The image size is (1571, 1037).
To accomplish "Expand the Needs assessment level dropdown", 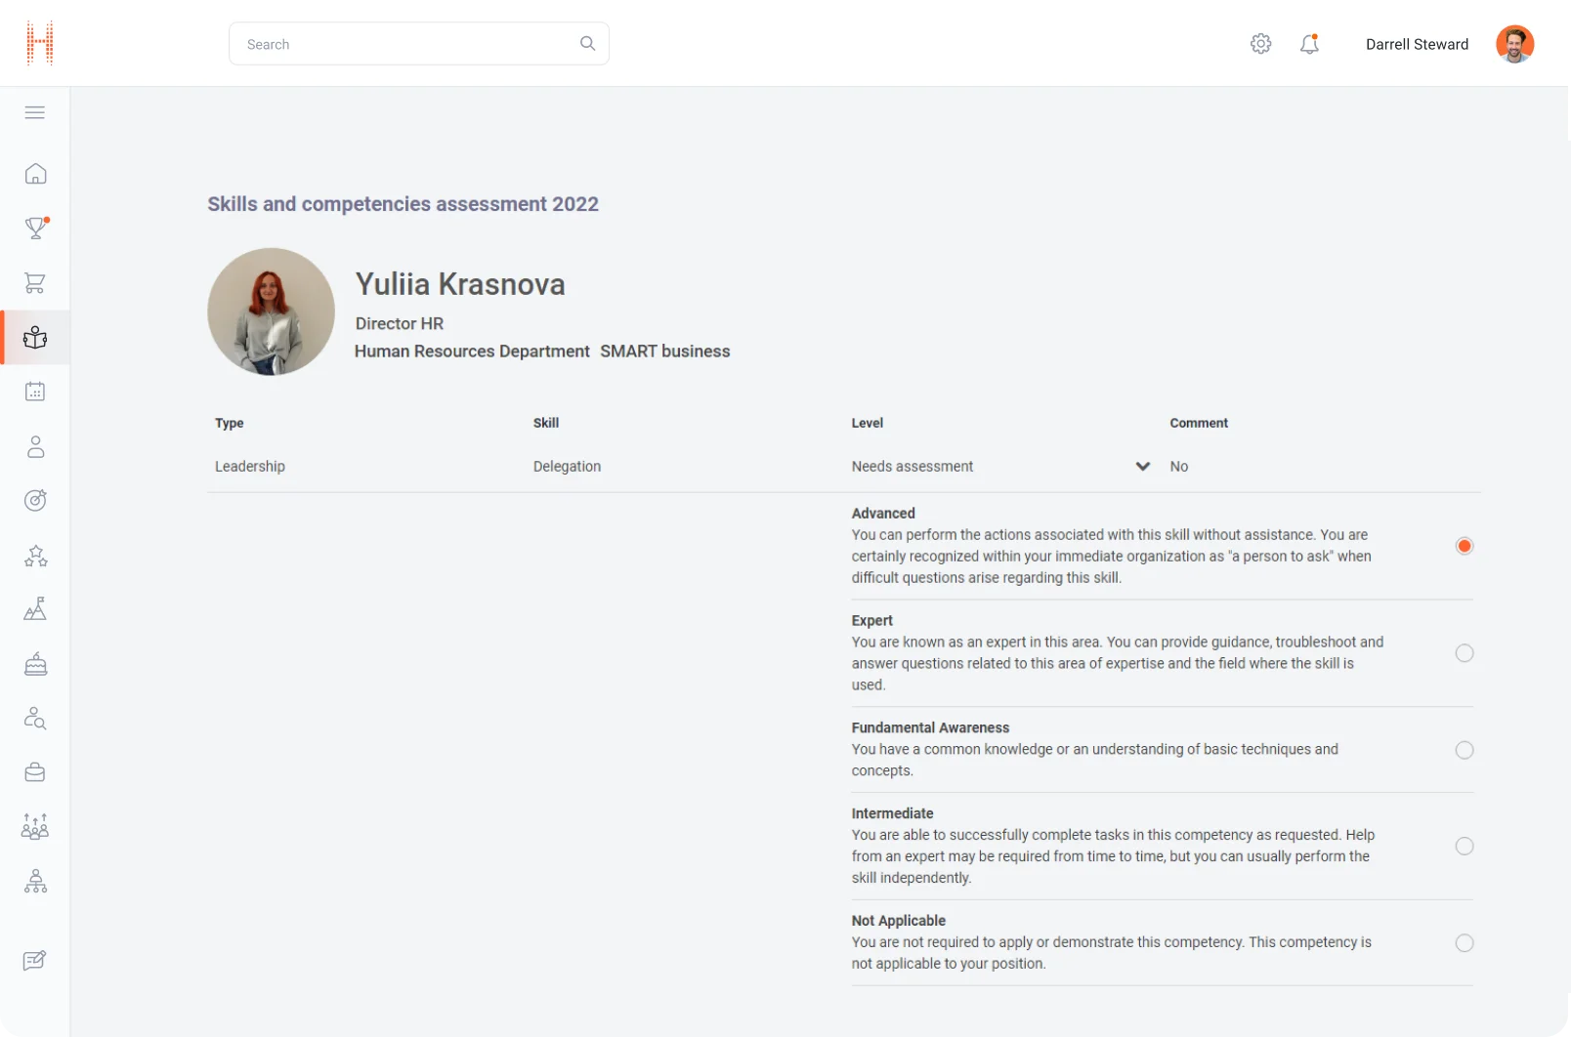I will 1142,467.
